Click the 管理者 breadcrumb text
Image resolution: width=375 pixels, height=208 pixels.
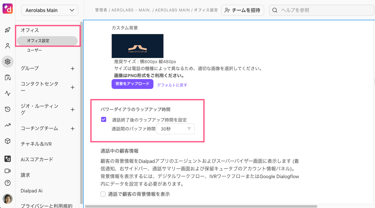pyautogui.click(x=101, y=10)
